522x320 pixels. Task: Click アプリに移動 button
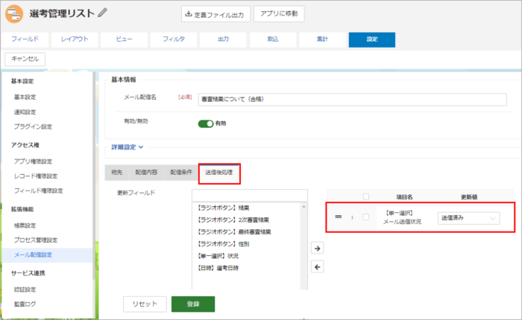click(x=279, y=14)
